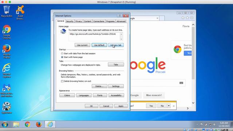
Task: Click the Use default button
Action: pos(99,45)
